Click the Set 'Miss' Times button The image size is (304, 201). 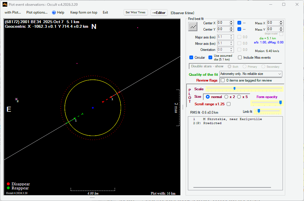[x=135, y=12]
